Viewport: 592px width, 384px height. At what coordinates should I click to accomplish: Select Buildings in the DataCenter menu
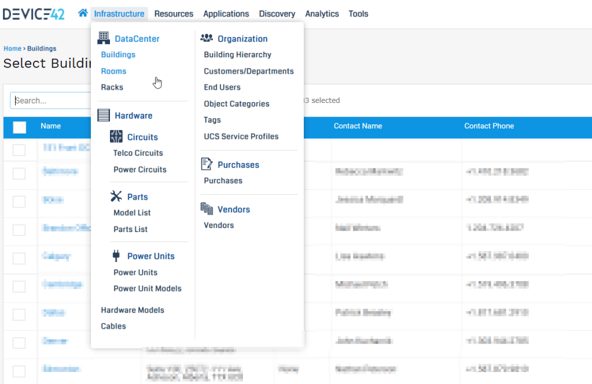pos(118,55)
